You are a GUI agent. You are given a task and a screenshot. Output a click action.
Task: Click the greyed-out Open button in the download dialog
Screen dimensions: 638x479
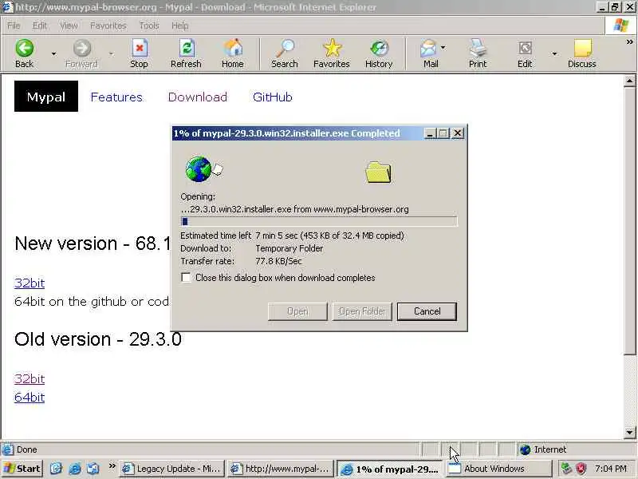[297, 311]
